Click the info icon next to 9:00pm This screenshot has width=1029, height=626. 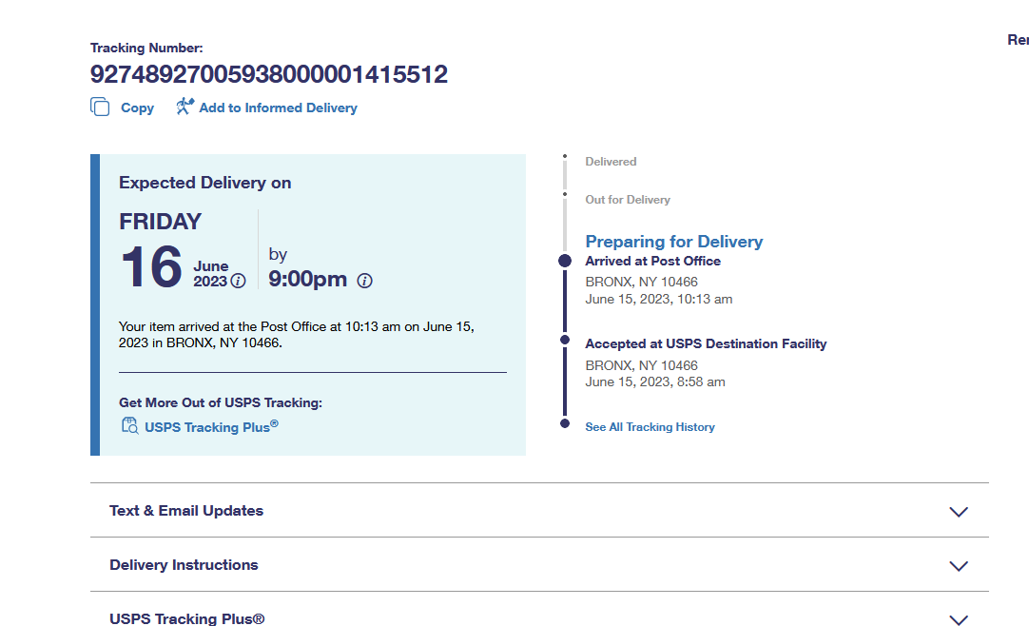point(364,281)
